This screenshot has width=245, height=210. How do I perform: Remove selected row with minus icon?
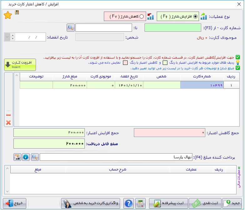coord(8,115)
